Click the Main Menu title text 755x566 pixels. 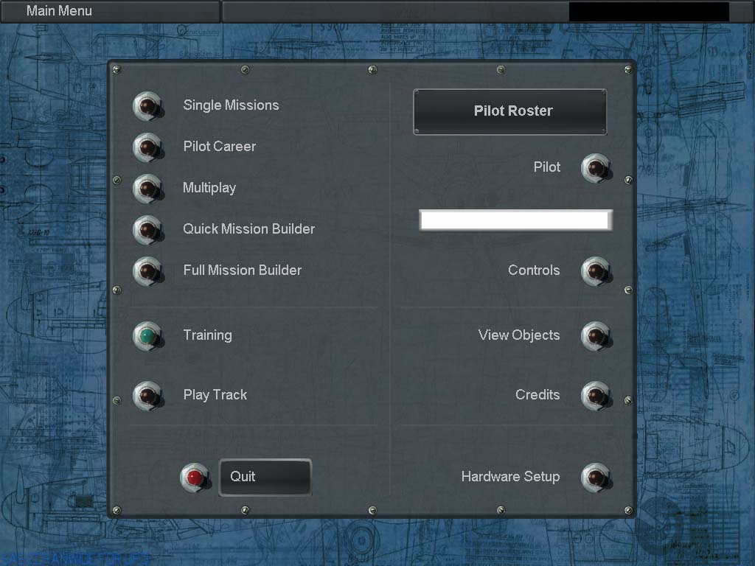tap(59, 10)
